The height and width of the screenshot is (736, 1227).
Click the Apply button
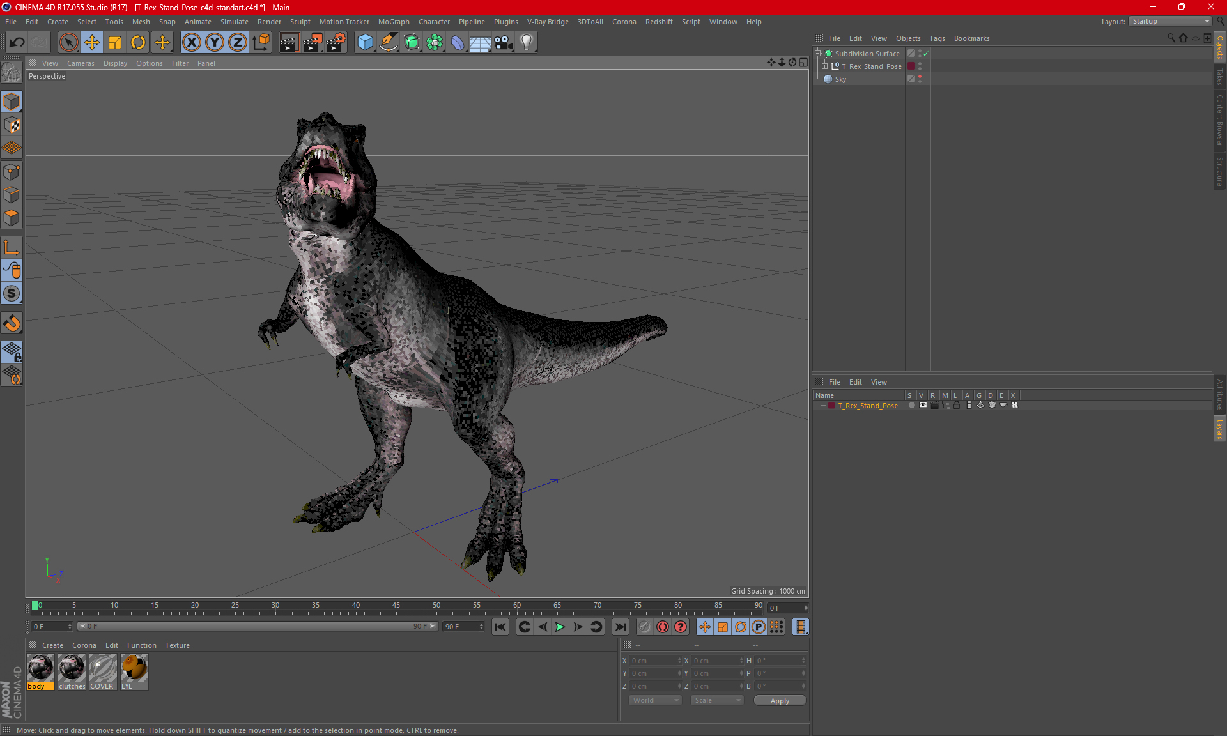780,701
